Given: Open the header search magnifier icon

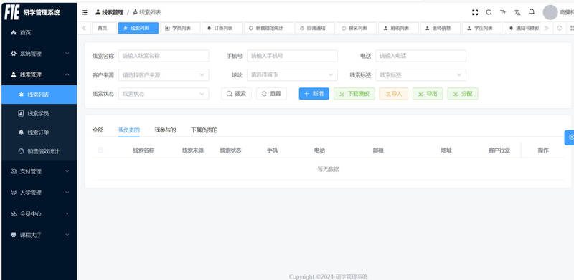Looking at the screenshot, I should (x=489, y=12).
